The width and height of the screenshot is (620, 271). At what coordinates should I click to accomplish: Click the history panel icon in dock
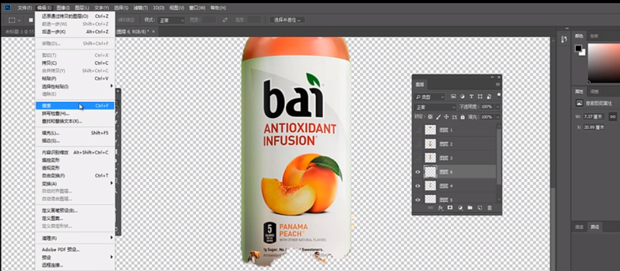pyautogui.click(x=564, y=39)
